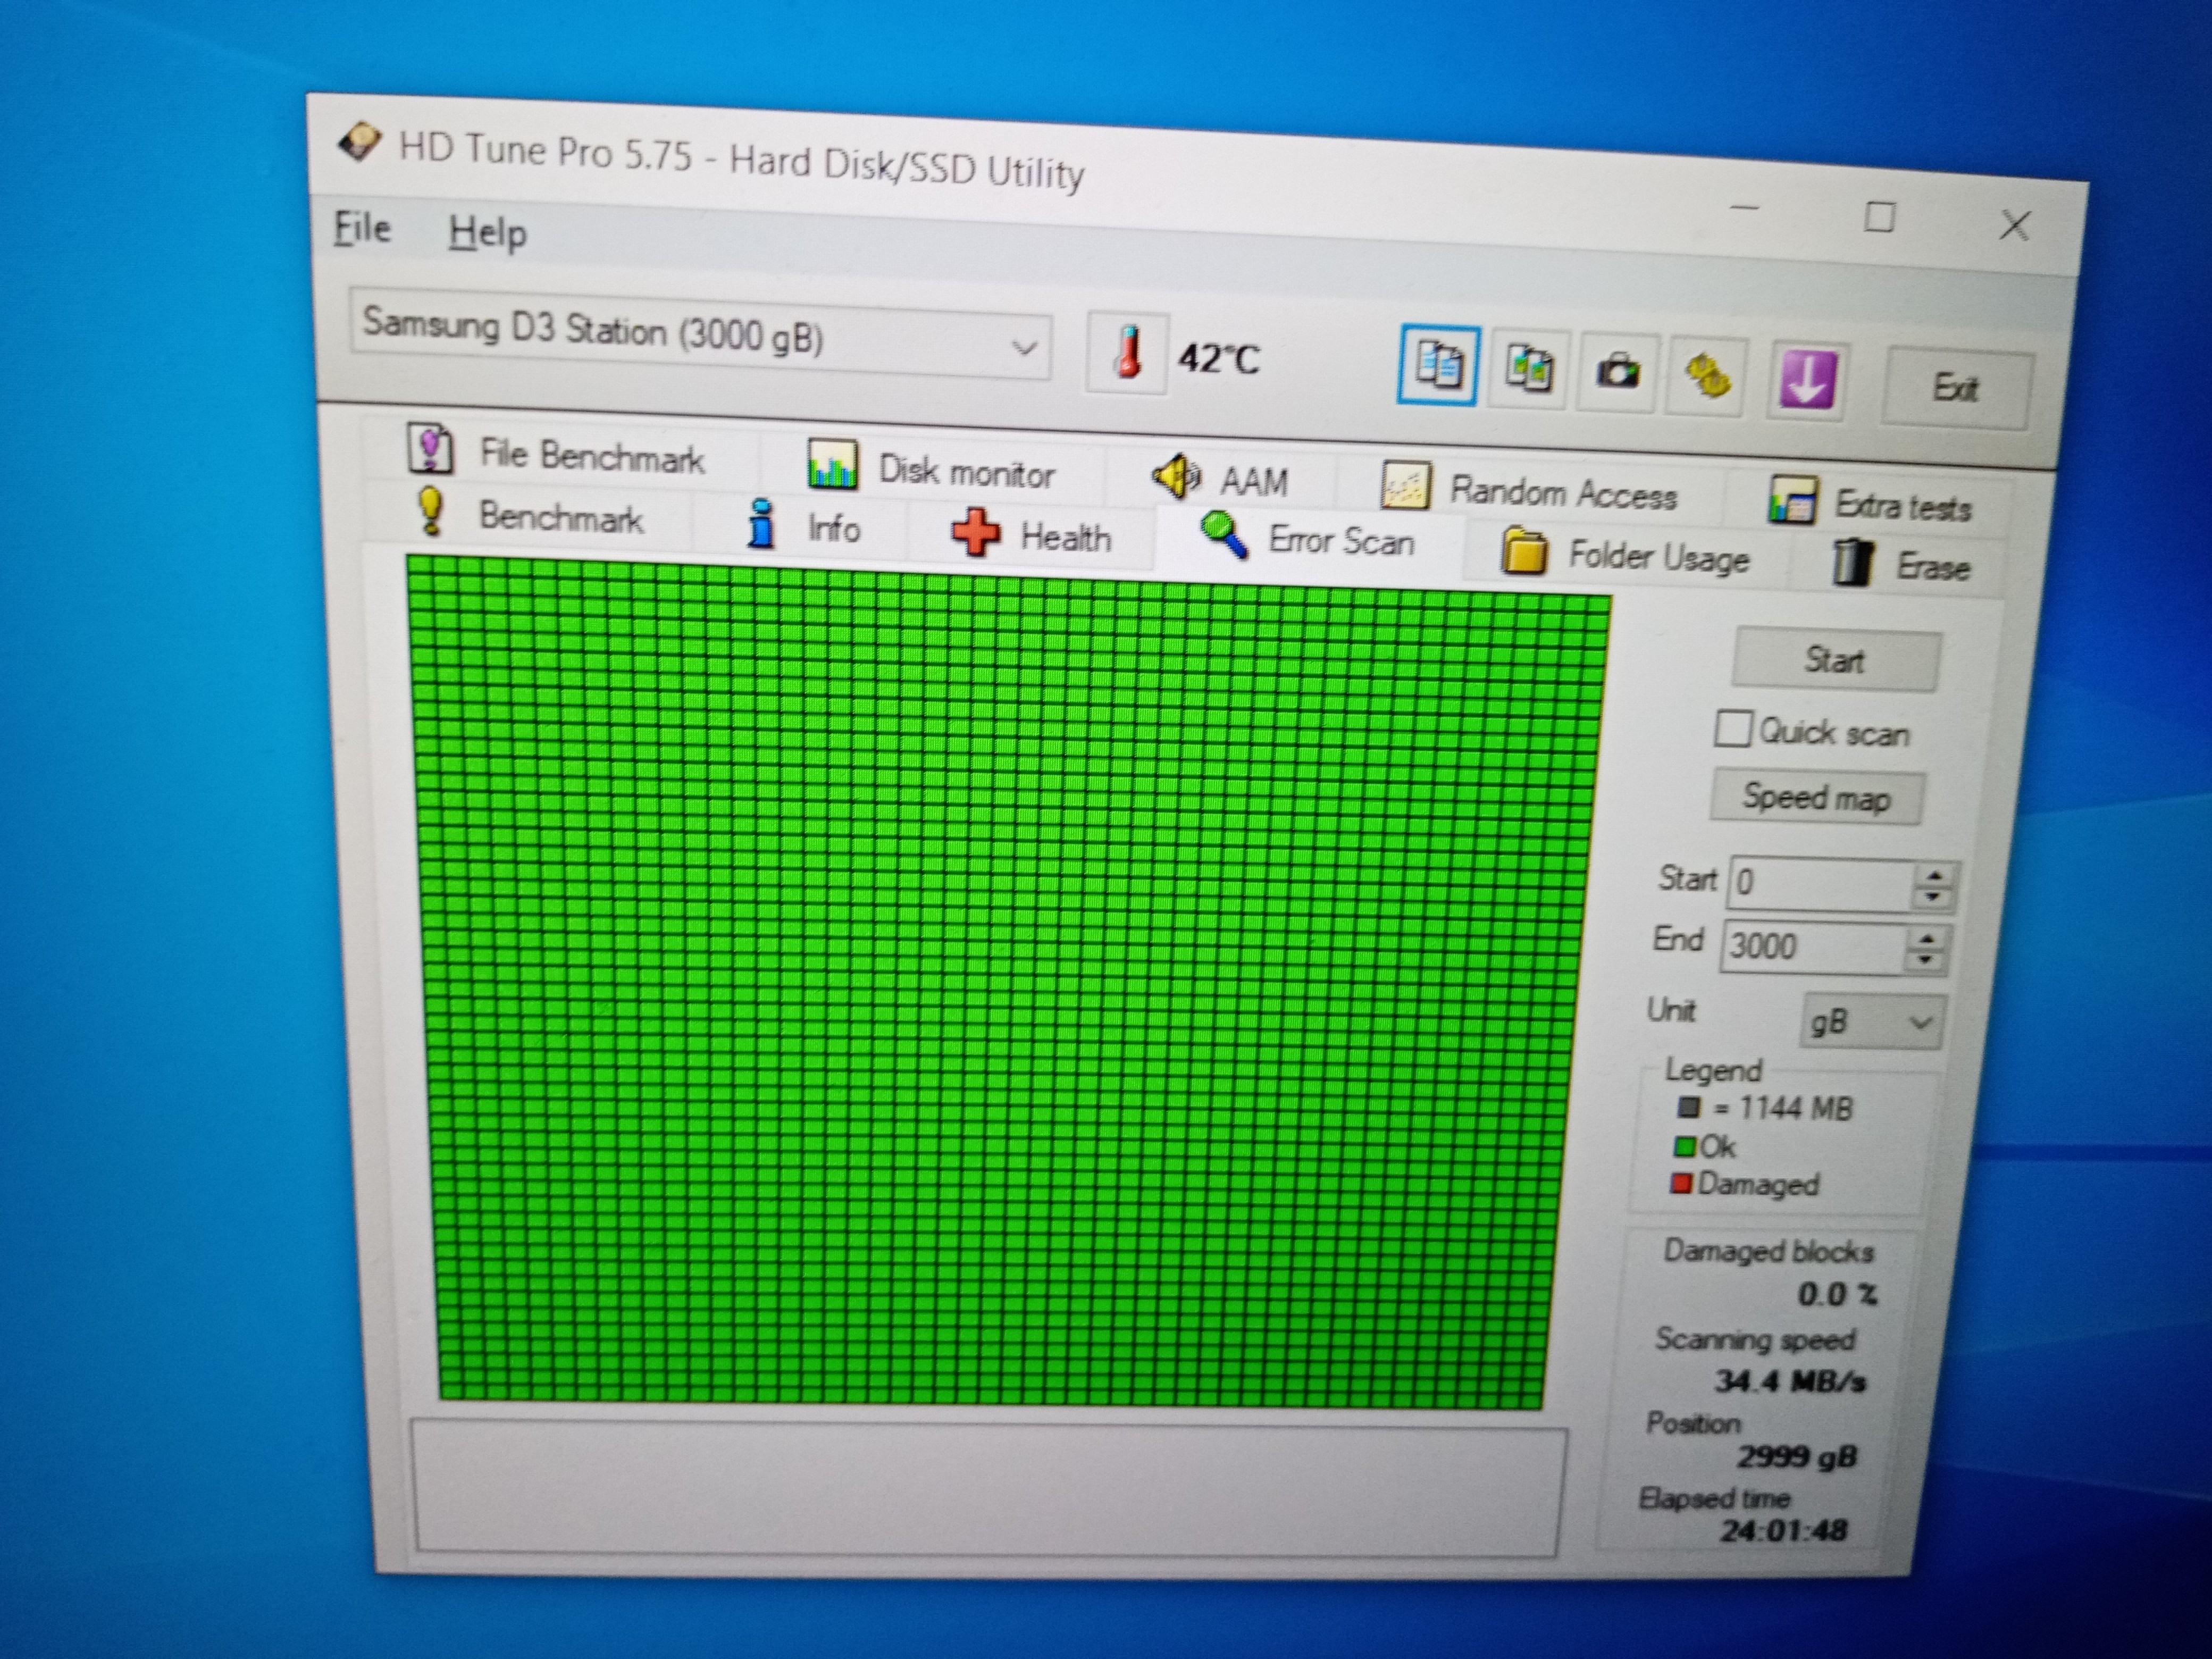This screenshot has height=1659, width=2212.
Task: Click into the Start position field
Action: 1820,884
